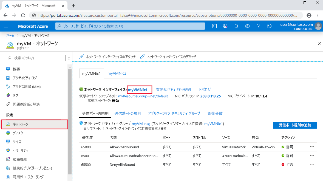This screenshot has height=181, width=323.
Task: Click 受信ポート規則の追加 button
Action: point(295,125)
